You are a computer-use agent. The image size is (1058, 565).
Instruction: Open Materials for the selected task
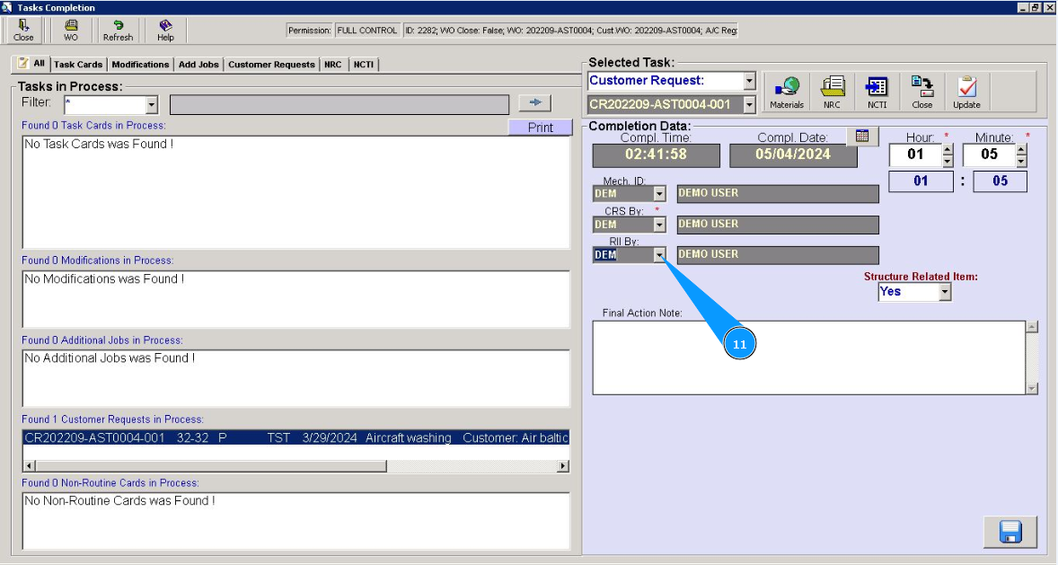[787, 92]
